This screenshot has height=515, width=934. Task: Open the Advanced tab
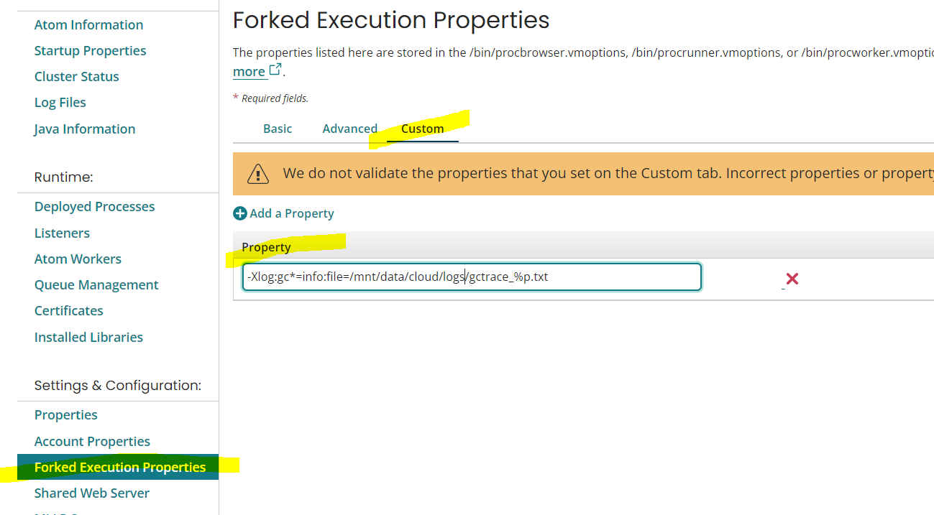pos(349,129)
